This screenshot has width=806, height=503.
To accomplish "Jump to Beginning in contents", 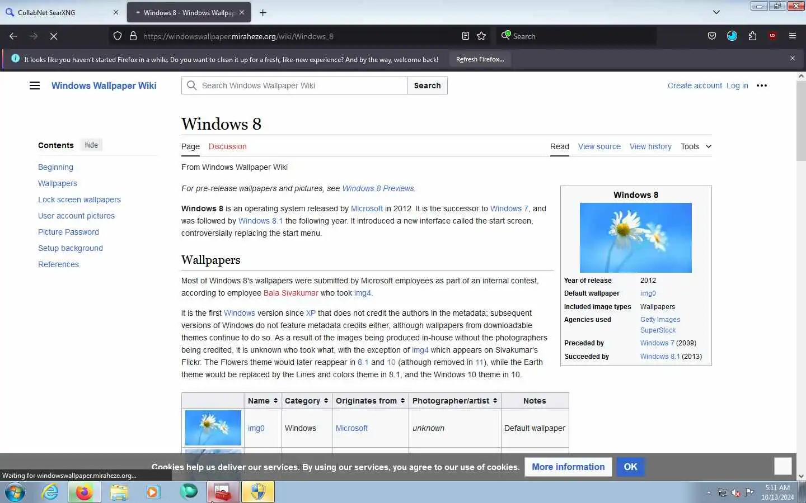I will pyautogui.click(x=55, y=167).
